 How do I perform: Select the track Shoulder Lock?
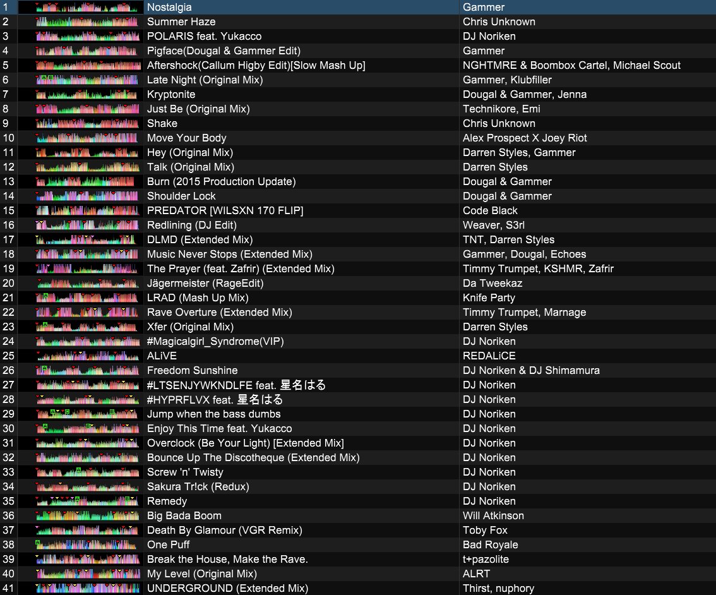click(181, 196)
